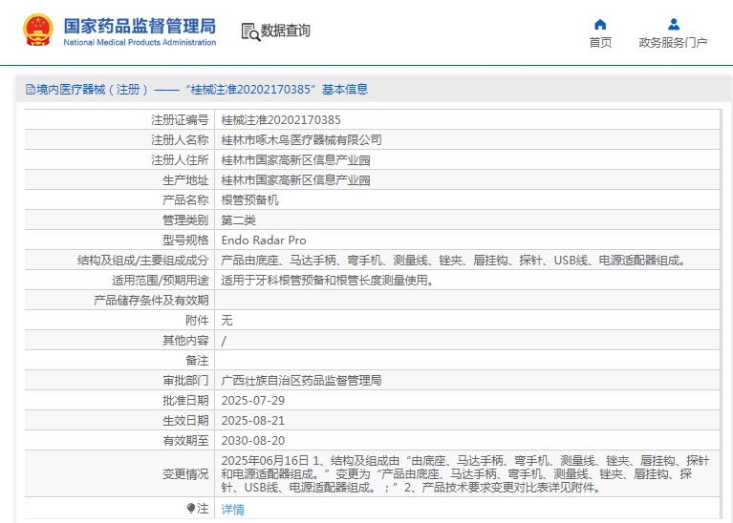Viewport: 733px width, 523px height.
Task: Click the 结构及组成/主要组成成分 label
Action: 143,261
